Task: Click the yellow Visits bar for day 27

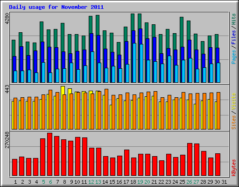Action: (195, 116)
